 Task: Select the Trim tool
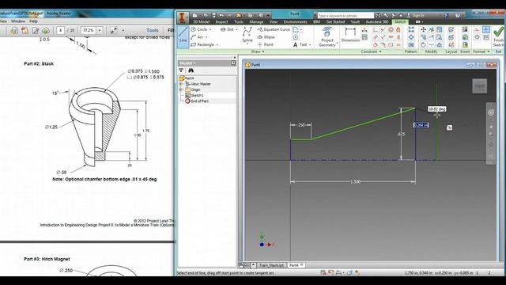[x=431, y=30]
